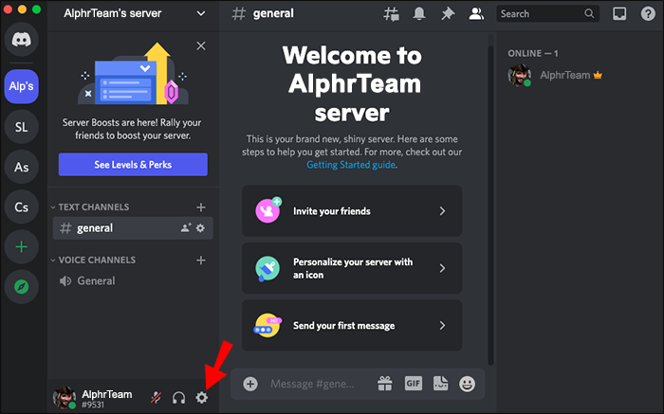Viewport: 664px width, 414px height.
Task: Open the Threads icon in channel header
Action: (x=391, y=14)
